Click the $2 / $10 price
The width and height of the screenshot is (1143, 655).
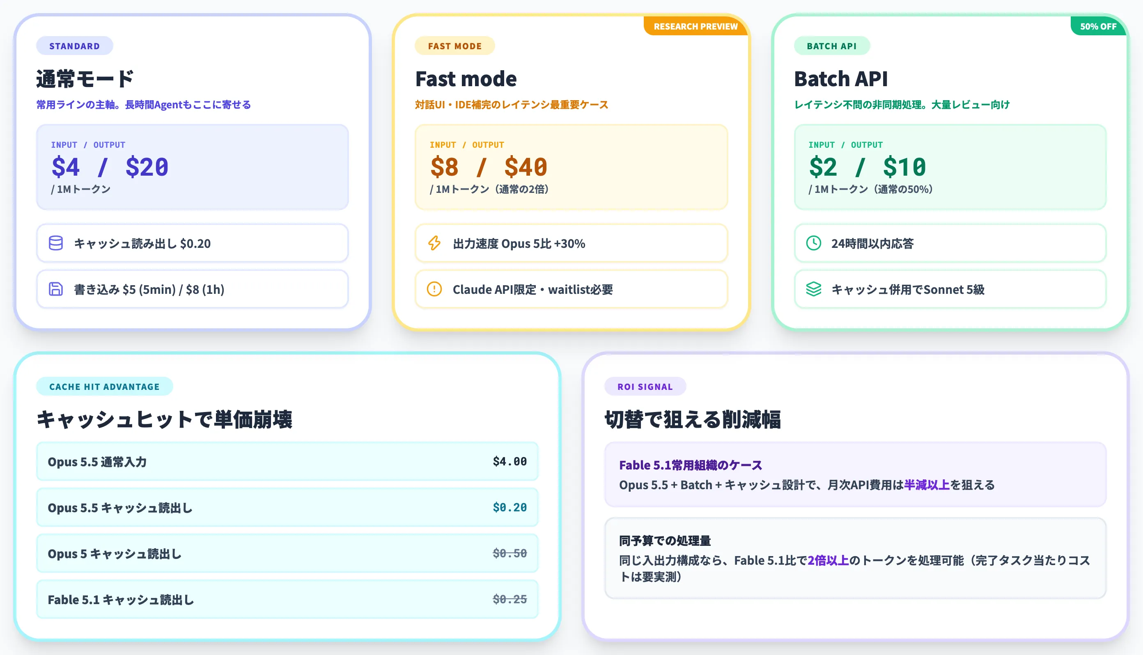tap(868, 167)
